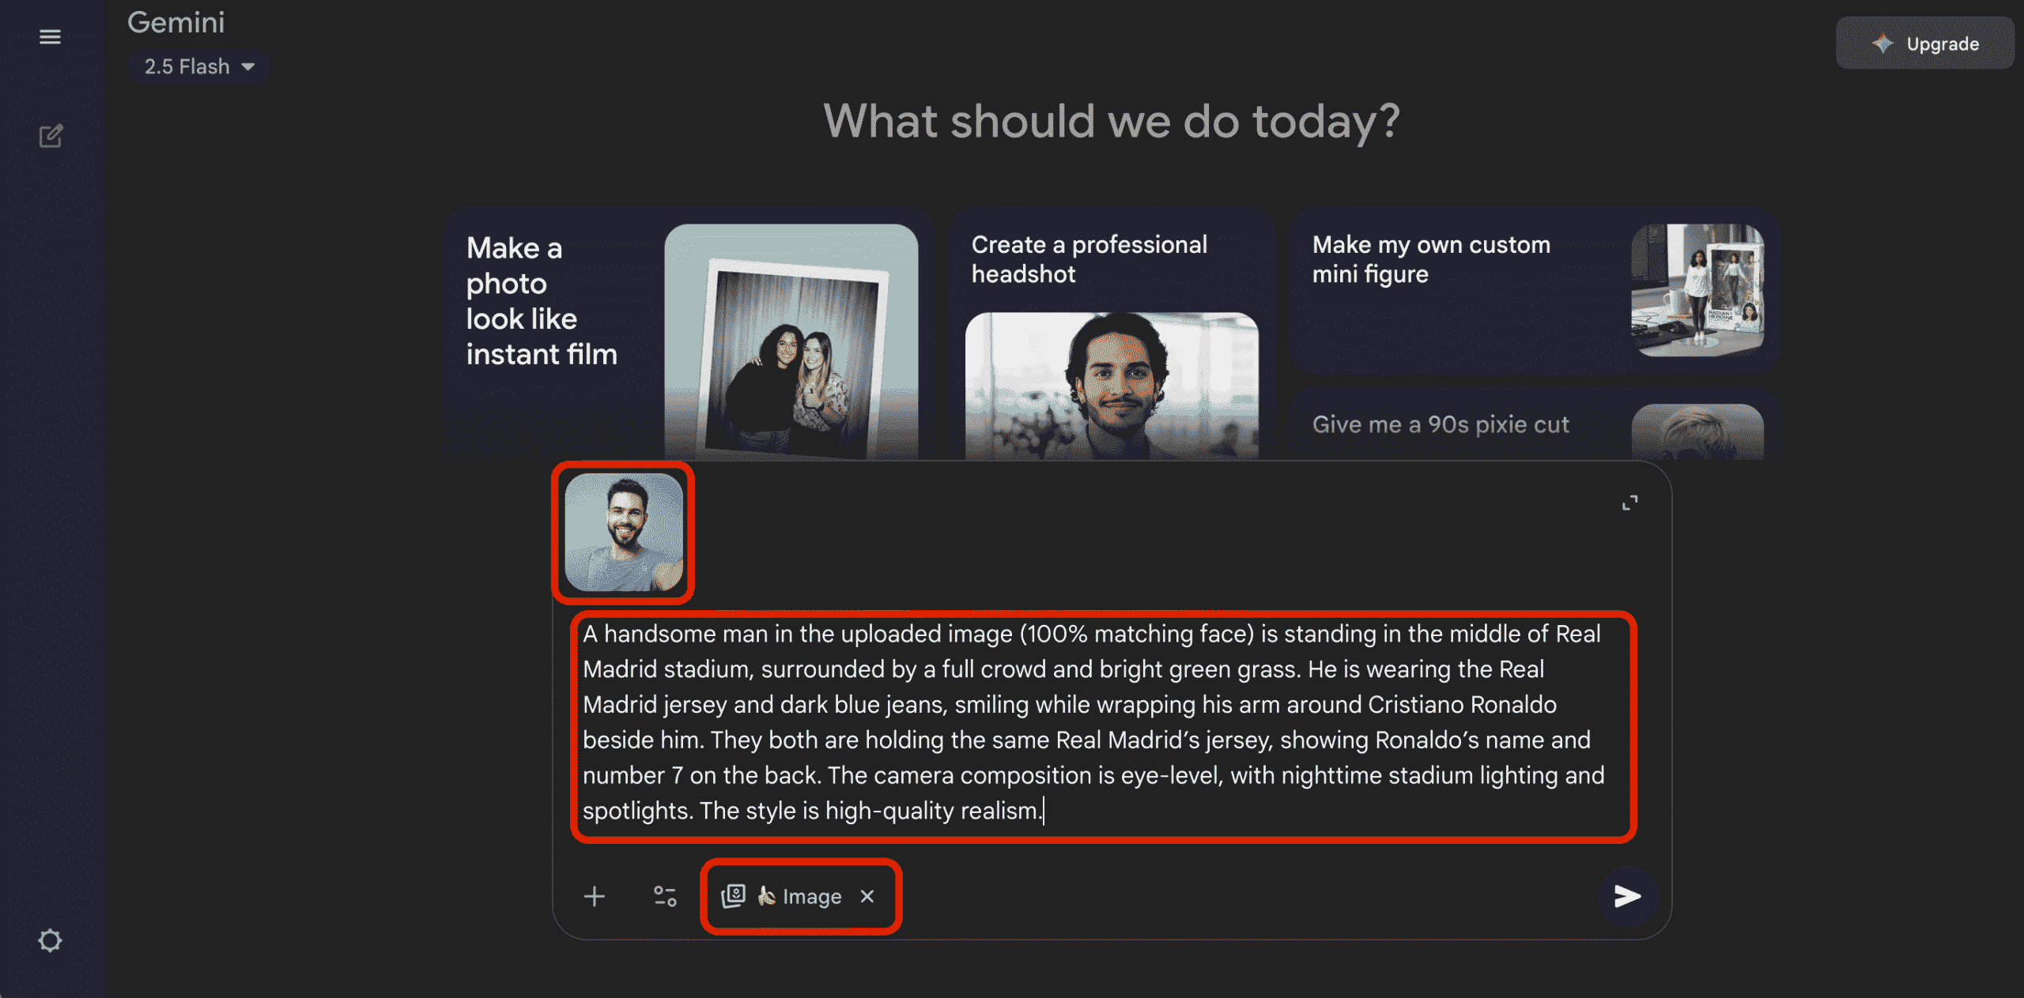Select Create a professional headshot card
The height and width of the screenshot is (998, 2024).
click(x=1089, y=259)
